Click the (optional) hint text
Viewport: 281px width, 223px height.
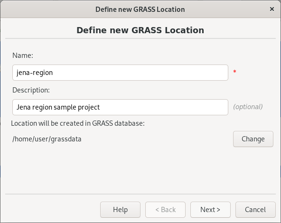tap(248, 107)
